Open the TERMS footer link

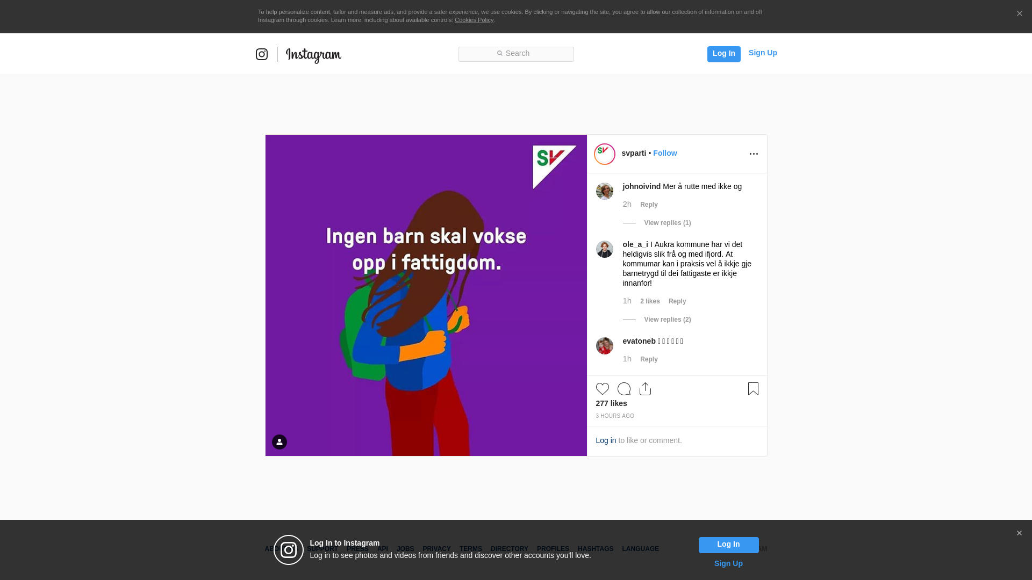click(x=471, y=549)
